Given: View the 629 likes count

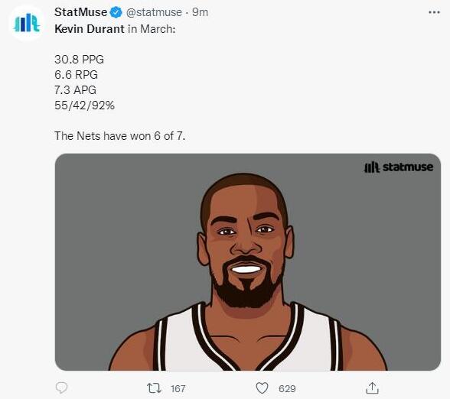Looking at the screenshot, I should pyautogui.click(x=287, y=388).
